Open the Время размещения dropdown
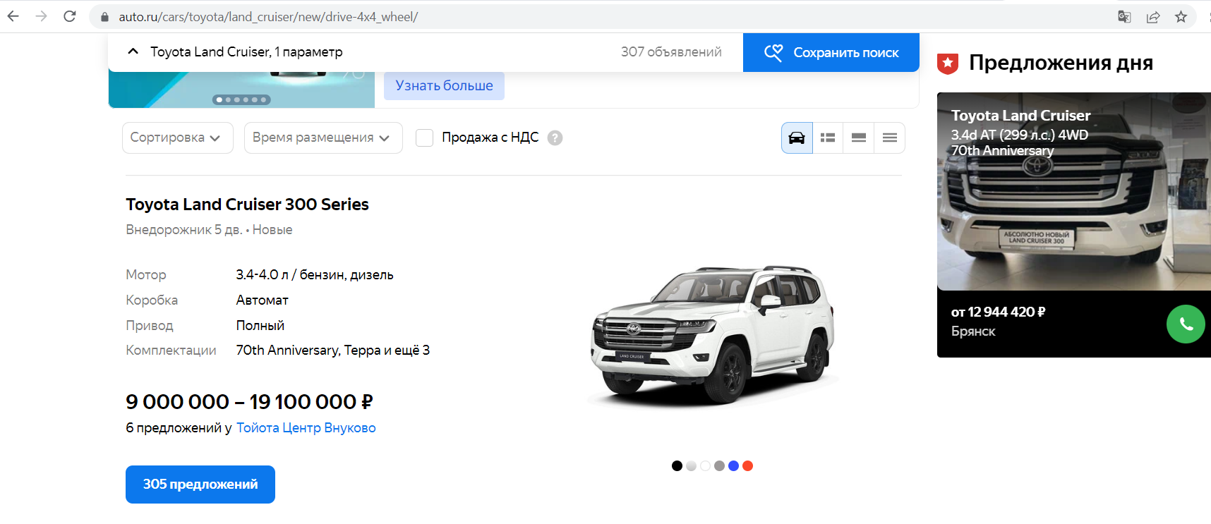This screenshot has width=1211, height=524. 323,138
